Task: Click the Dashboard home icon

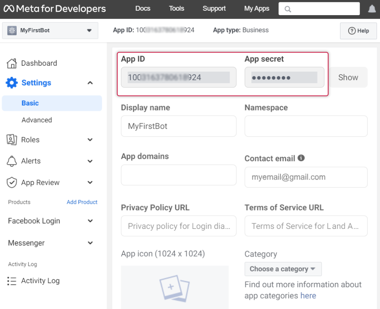Action: 12,63
